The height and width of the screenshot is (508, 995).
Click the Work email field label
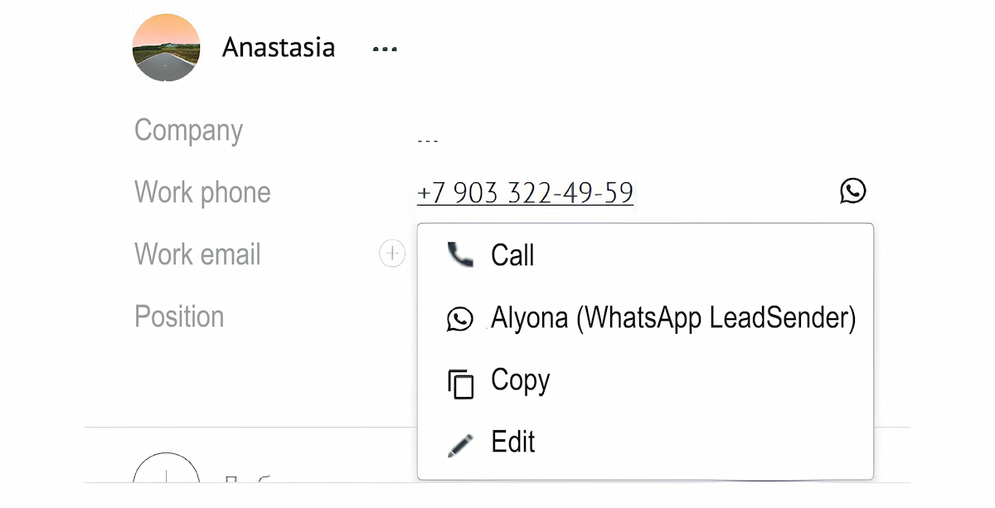pyautogui.click(x=197, y=254)
